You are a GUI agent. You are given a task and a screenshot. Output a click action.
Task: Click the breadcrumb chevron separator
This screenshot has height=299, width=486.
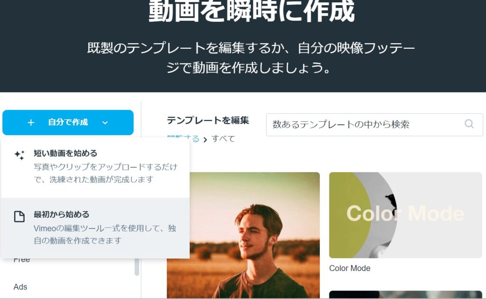click(205, 140)
